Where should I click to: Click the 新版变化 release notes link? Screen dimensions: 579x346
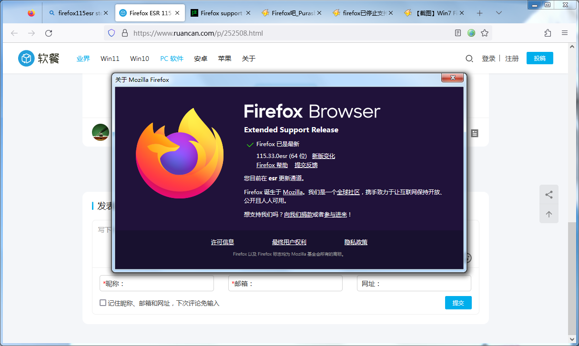point(323,156)
